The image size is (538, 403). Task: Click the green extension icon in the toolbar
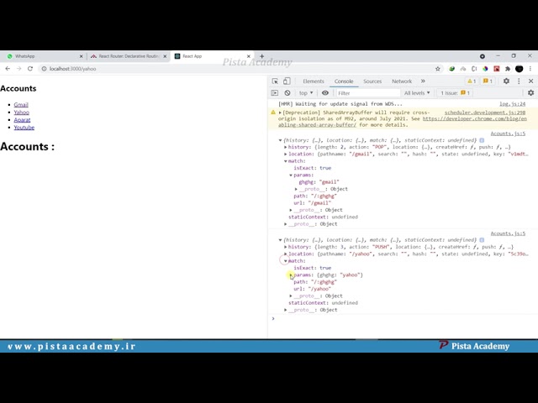452,69
